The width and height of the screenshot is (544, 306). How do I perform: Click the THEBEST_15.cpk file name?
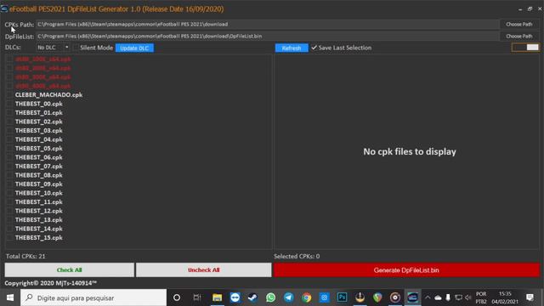coord(39,238)
